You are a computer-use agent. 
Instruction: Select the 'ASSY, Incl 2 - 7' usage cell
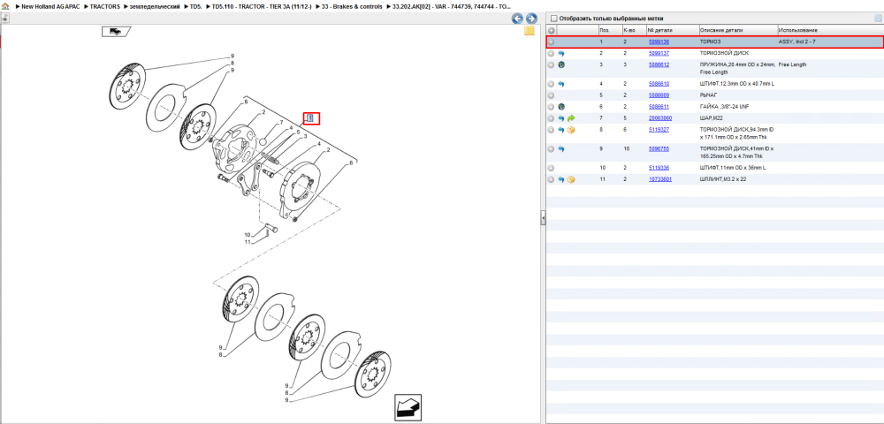pos(796,42)
